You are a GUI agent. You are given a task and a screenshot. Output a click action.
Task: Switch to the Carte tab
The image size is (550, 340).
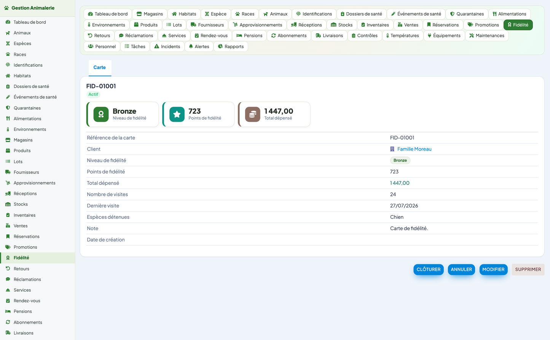(100, 67)
